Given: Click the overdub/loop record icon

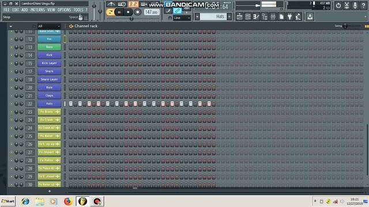Looking at the screenshot, I should point(144,4).
